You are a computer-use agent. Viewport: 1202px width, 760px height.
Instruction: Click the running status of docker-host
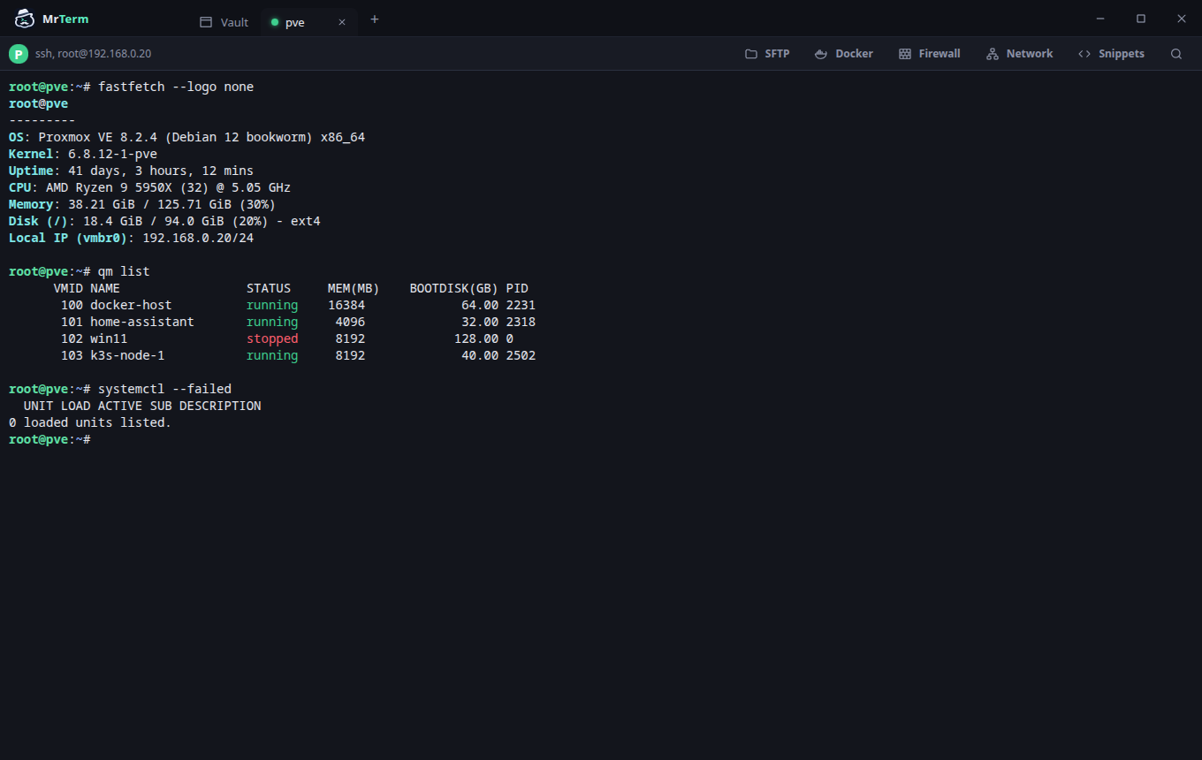point(272,305)
